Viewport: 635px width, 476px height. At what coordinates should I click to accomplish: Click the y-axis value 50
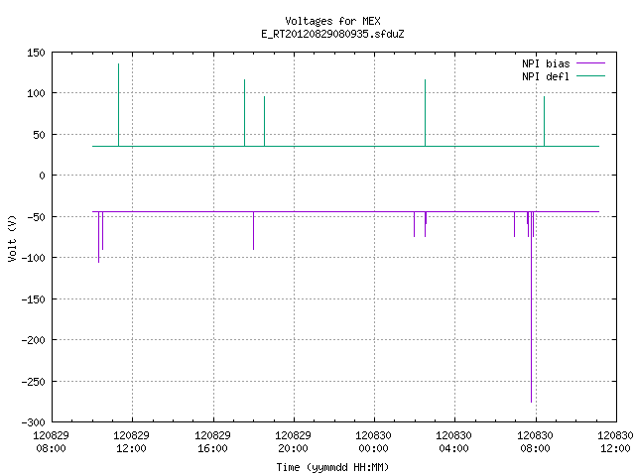pos(40,135)
